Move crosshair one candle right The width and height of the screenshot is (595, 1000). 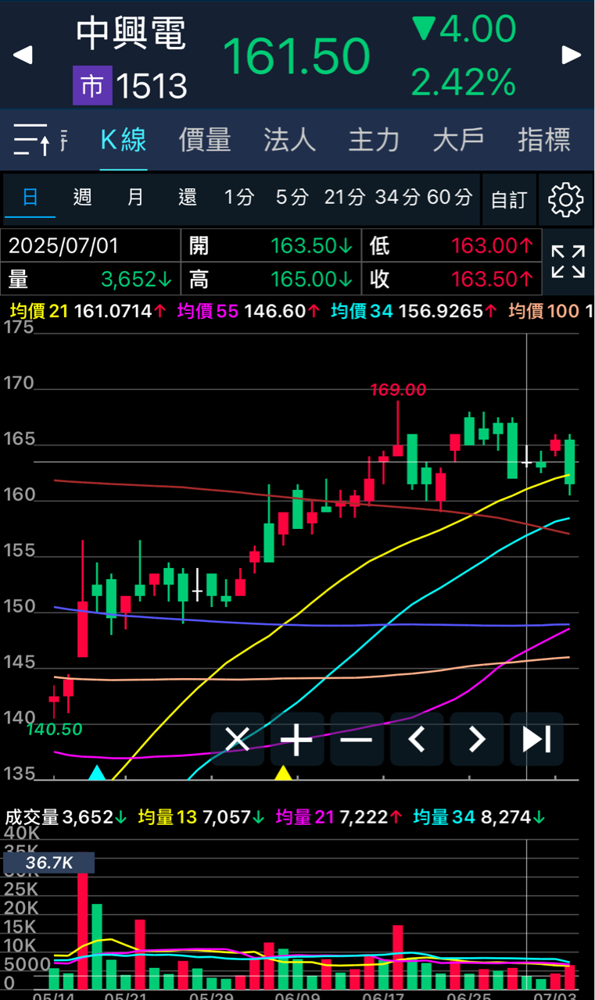click(x=477, y=739)
